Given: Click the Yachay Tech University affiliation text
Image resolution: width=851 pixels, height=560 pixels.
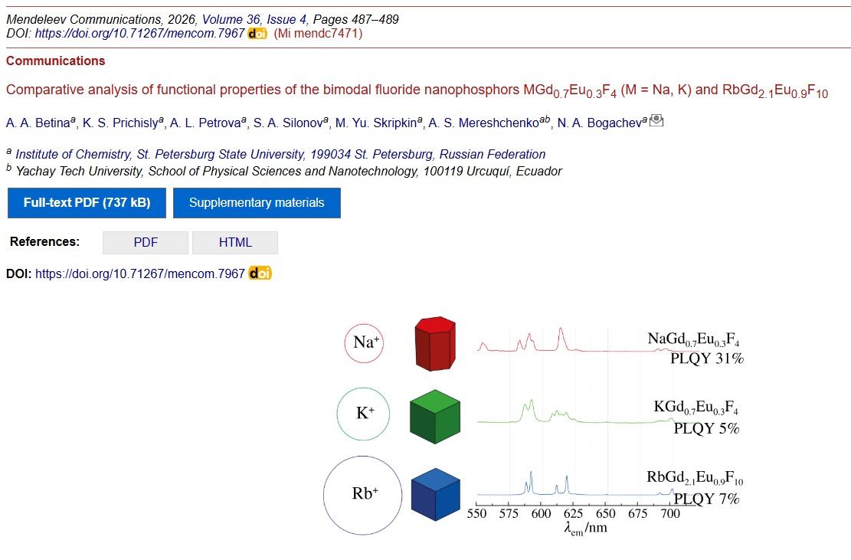Looking at the screenshot, I should 290,172.
